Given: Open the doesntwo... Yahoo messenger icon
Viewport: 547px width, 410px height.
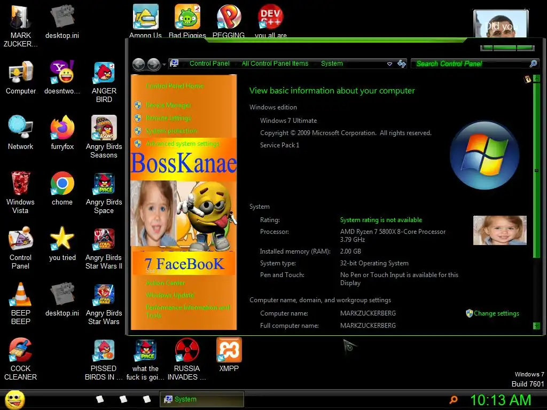Looking at the screenshot, I should coord(62,77).
